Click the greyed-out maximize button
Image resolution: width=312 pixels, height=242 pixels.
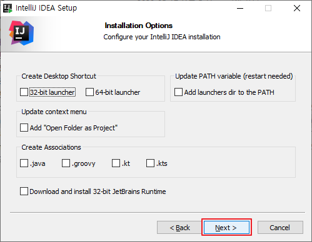[x=268, y=8]
